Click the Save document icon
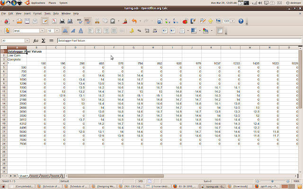The width and height of the screenshot is (303, 189). [28, 21]
